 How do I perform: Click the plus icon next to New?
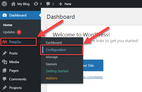pos(60,4)
